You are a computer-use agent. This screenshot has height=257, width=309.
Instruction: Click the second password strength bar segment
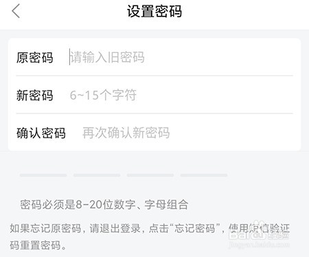coord(97,175)
